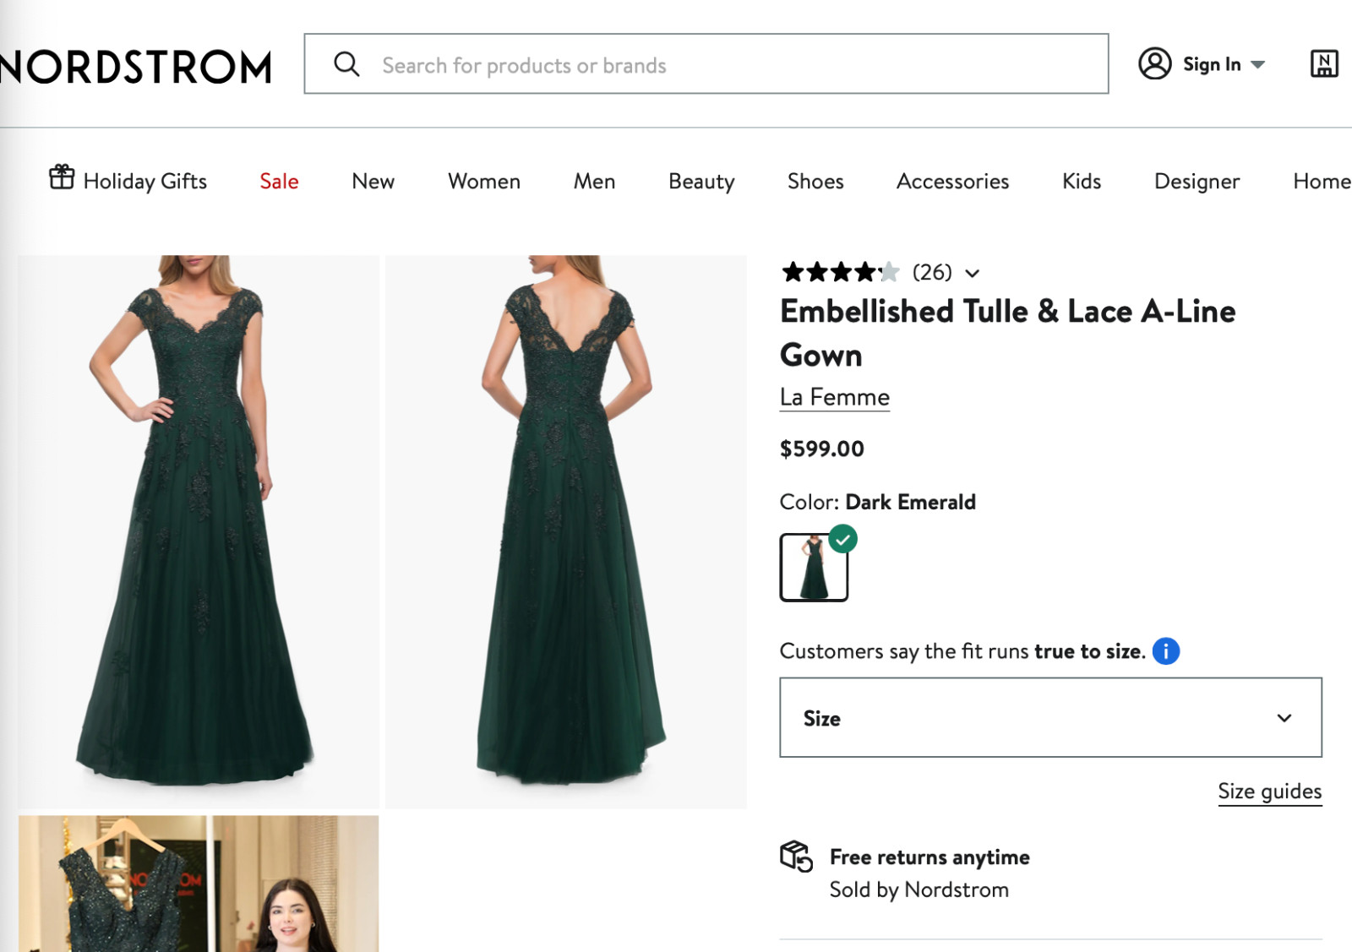
Task: Click the free returns package icon
Action: [796, 857]
